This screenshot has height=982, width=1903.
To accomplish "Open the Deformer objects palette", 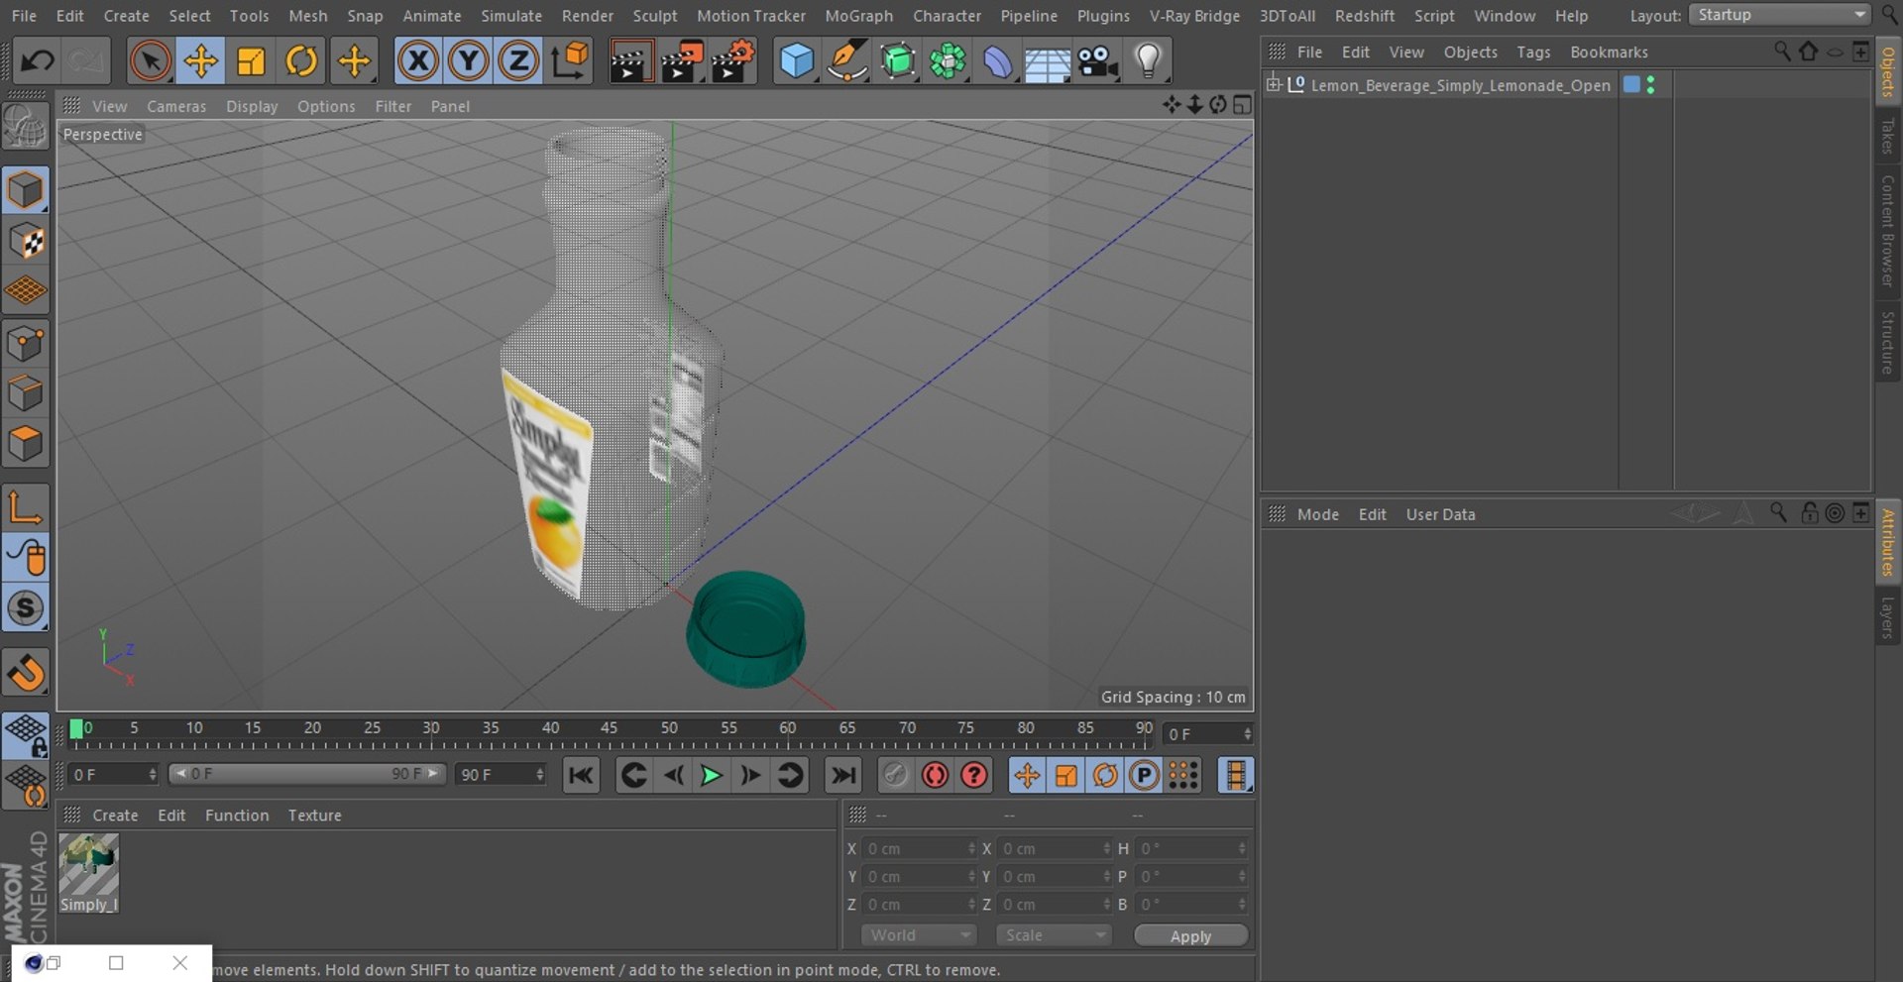I will [x=997, y=61].
